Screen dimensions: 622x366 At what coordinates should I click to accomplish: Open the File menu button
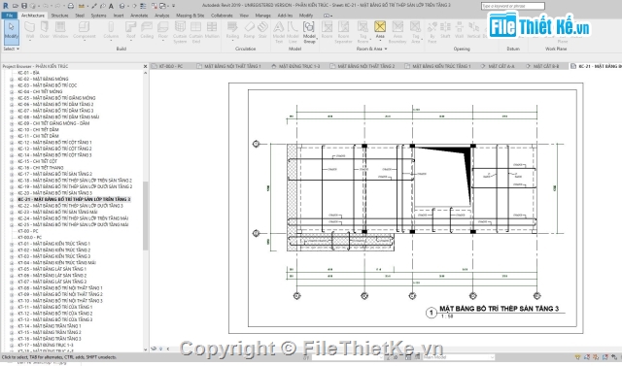tap(10, 16)
